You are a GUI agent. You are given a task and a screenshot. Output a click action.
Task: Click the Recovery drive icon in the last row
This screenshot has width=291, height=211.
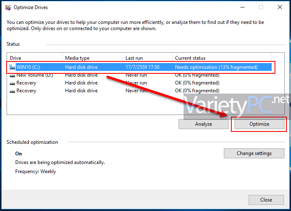(12, 91)
